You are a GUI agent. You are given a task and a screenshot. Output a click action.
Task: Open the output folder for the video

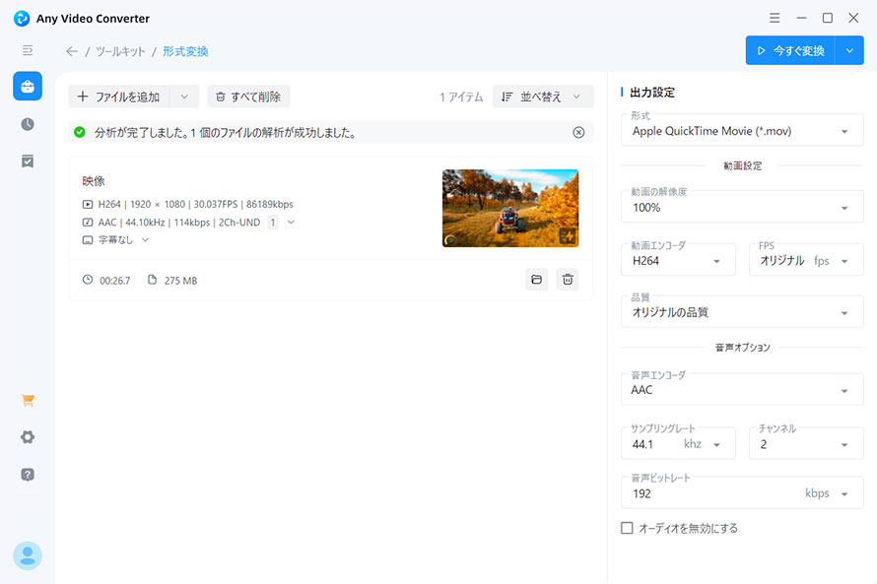[x=536, y=280]
